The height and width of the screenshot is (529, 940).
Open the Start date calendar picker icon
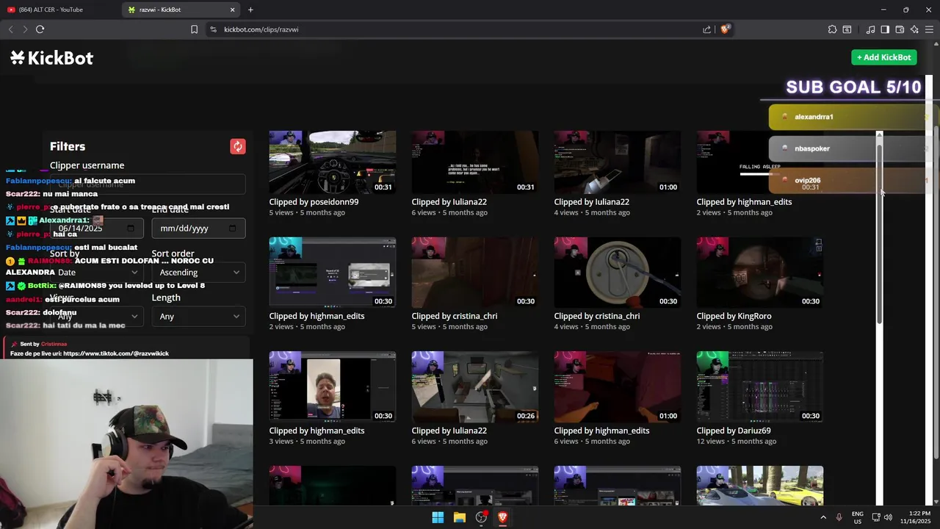[x=131, y=228]
